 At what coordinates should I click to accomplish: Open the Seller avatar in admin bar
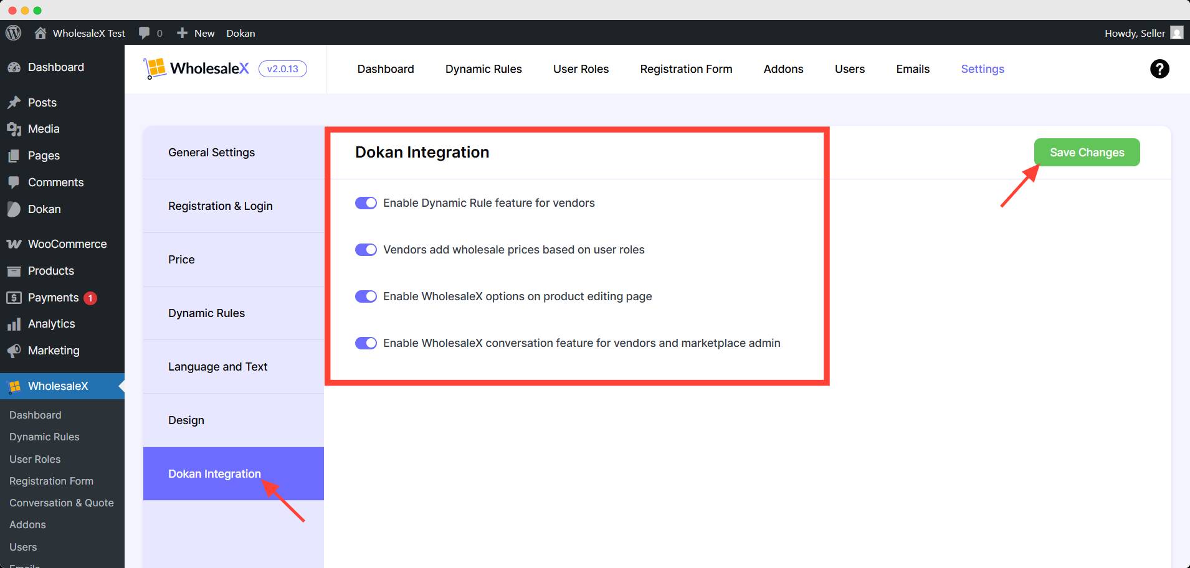[1177, 33]
